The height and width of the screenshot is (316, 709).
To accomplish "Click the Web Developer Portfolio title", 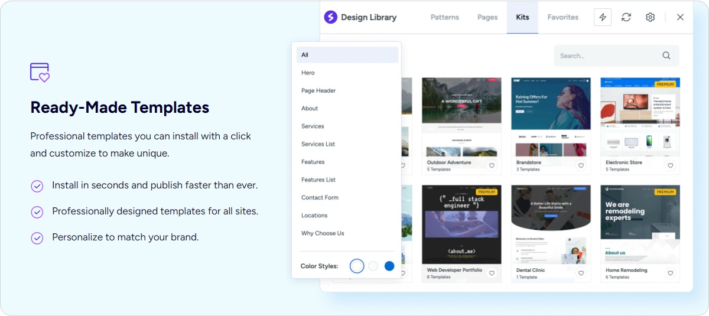I will [x=454, y=270].
